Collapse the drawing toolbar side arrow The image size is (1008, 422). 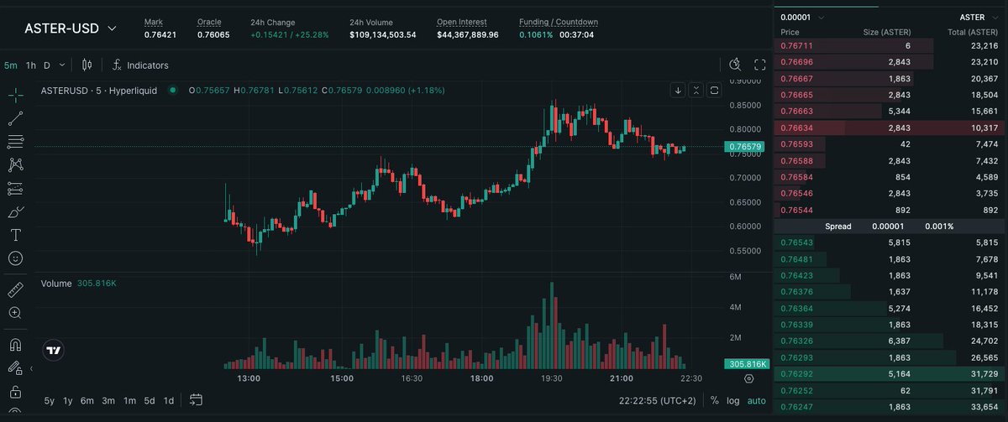[x=32, y=368]
